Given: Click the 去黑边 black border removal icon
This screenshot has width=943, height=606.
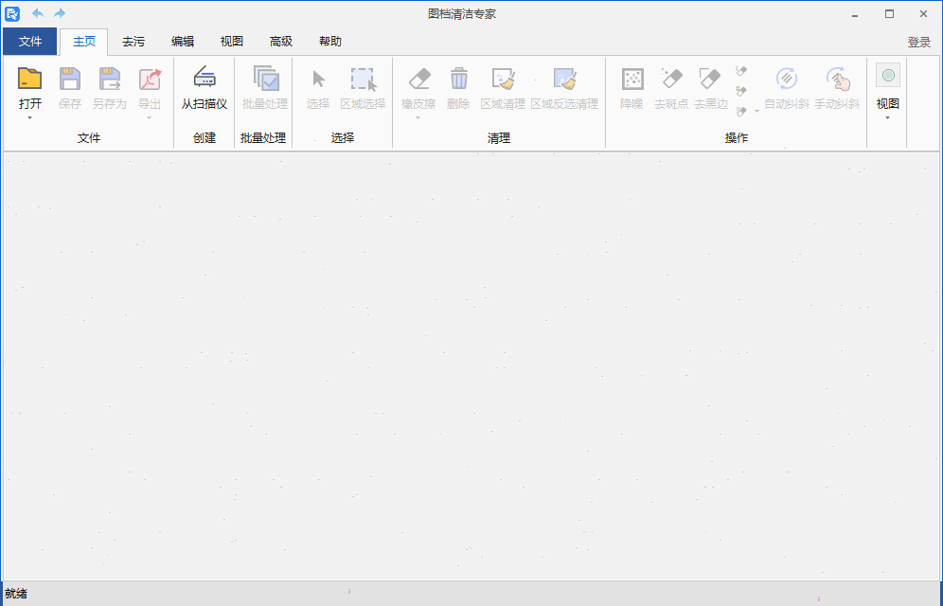Looking at the screenshot, I should point(710,80).
